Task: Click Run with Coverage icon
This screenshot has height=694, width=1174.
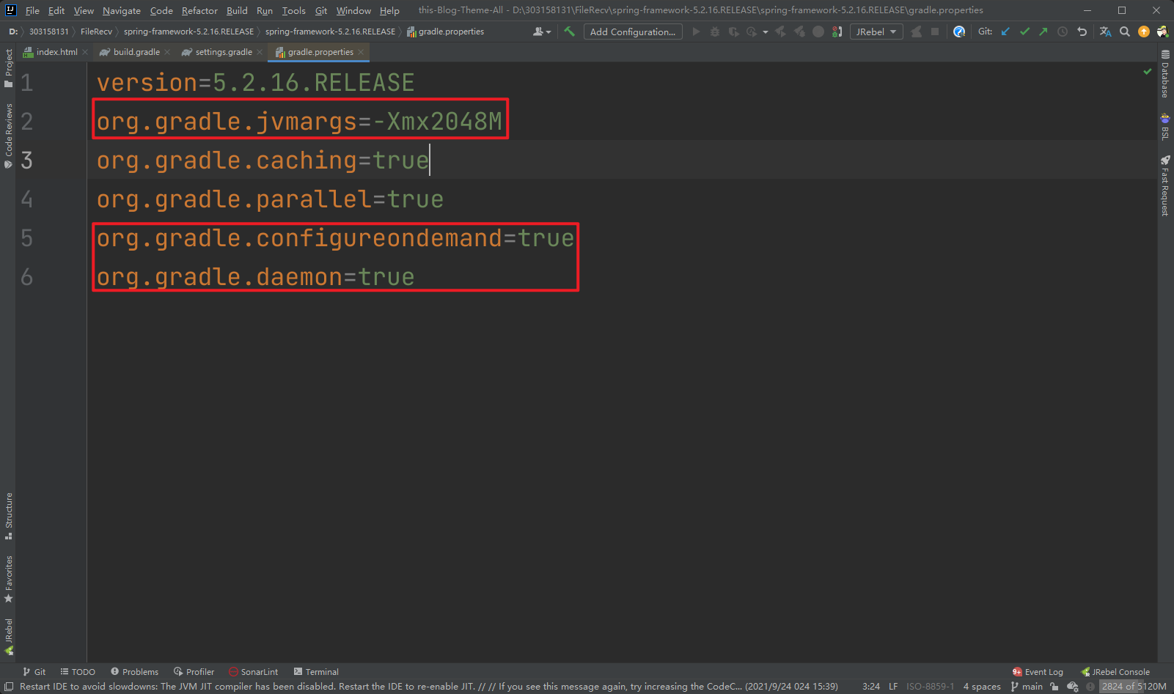Action: pyautogui.click(x=733, y=32)
